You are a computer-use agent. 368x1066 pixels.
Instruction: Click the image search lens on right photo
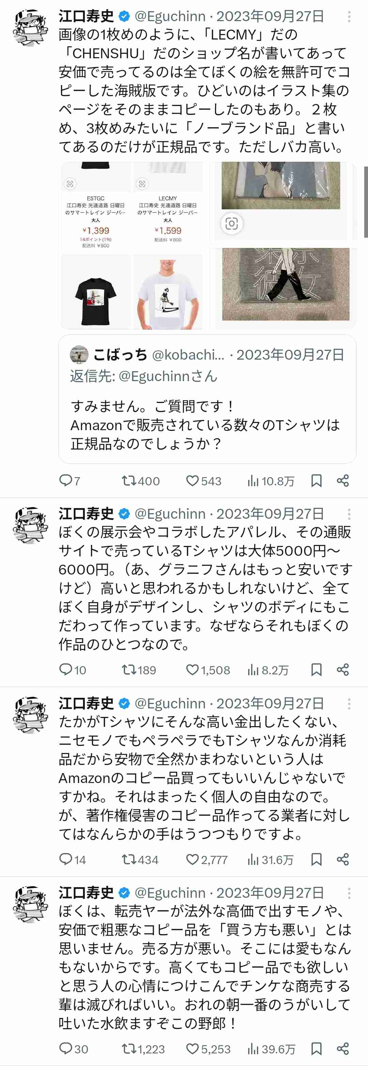pos(231,223)
